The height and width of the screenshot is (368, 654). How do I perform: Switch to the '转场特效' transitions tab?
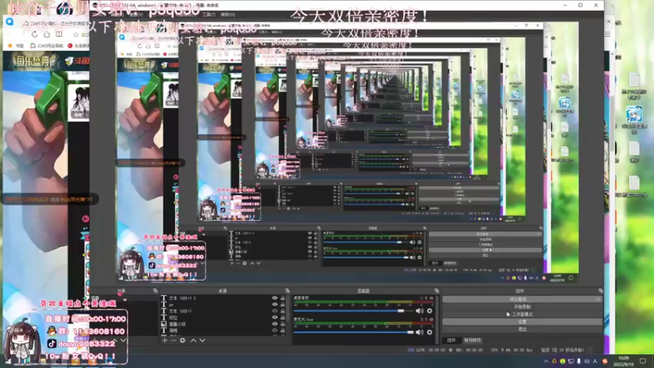[x=473, y=340]
